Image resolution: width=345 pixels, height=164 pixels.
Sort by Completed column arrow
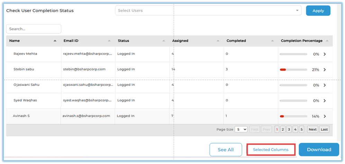click(272, 41)
